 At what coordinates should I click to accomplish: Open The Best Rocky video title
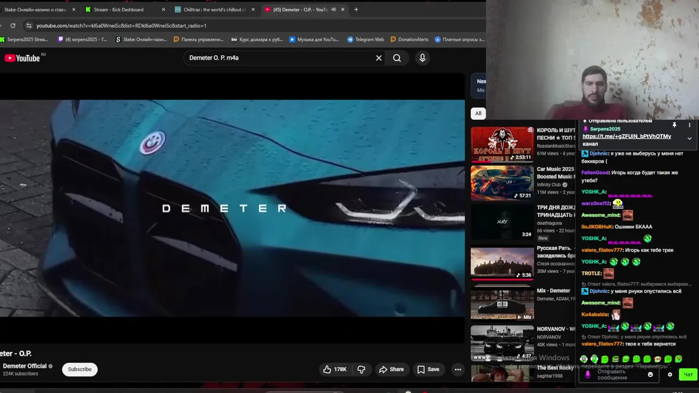click(x=555, y=368)
